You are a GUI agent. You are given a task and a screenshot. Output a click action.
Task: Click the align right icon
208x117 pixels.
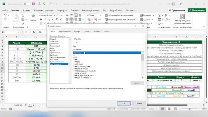[x=76, y=19]
